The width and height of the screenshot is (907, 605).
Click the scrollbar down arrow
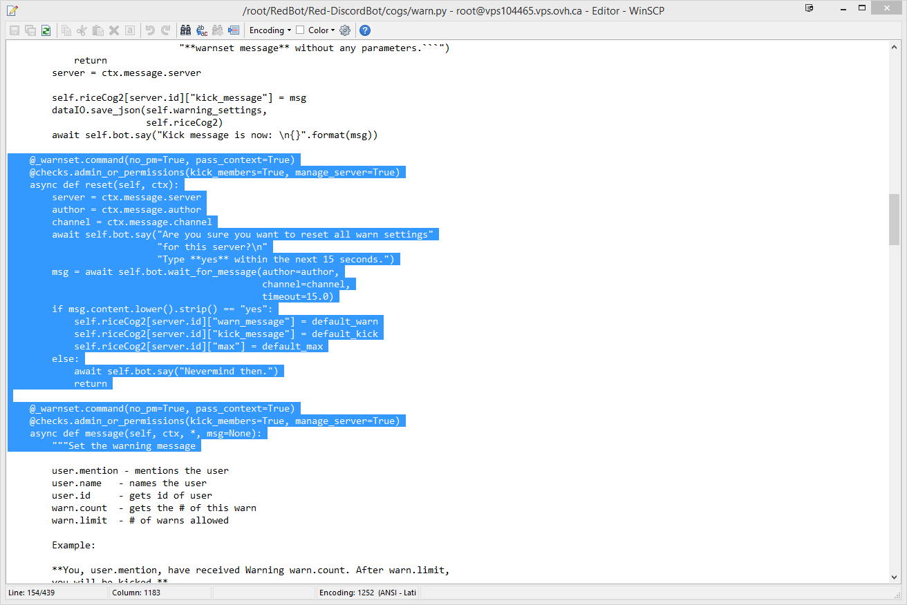point(894,577)
